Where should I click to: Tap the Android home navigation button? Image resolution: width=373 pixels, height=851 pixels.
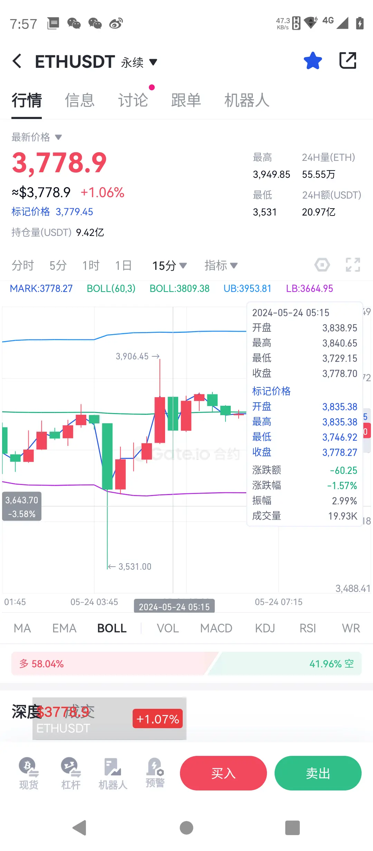186,828
